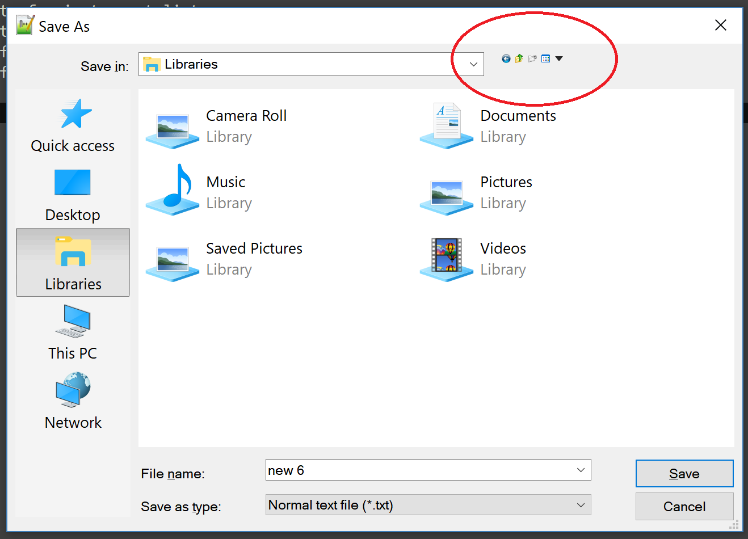Image resolution: width=748 pixels, height=539 pixels.
Task: Select Quick access in the sidebar
Action: [73, 126]
